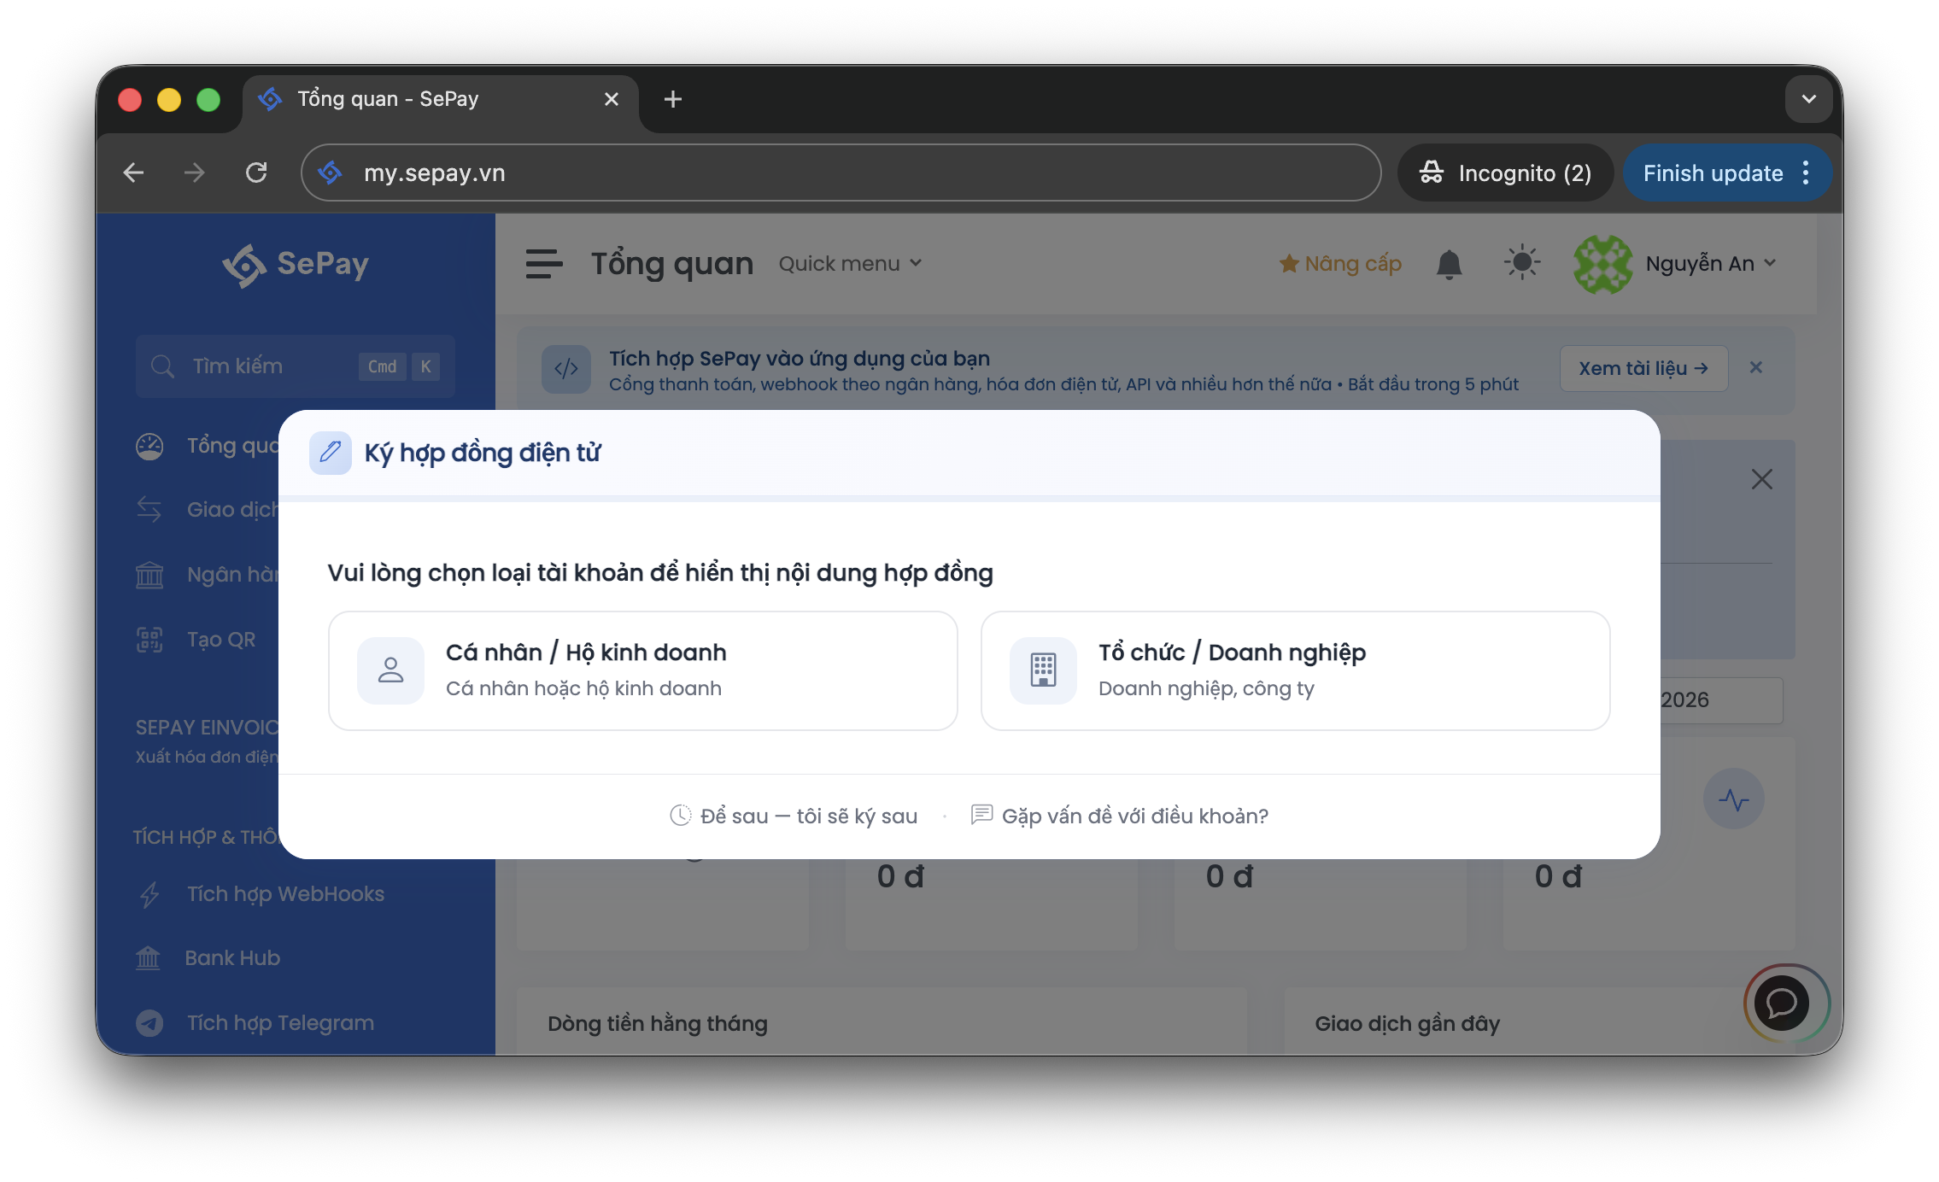The width and height of the screenshot is (1939, 1182).
Task: Click the Giao dịch gần đây heading
Action: coord(1407,1024)
